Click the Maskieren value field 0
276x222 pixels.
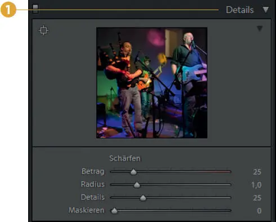pos(259,211)
